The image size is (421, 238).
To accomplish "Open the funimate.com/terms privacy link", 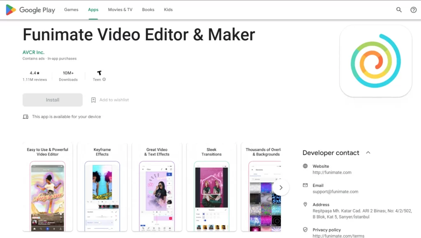I will click(x=338, y=236).
